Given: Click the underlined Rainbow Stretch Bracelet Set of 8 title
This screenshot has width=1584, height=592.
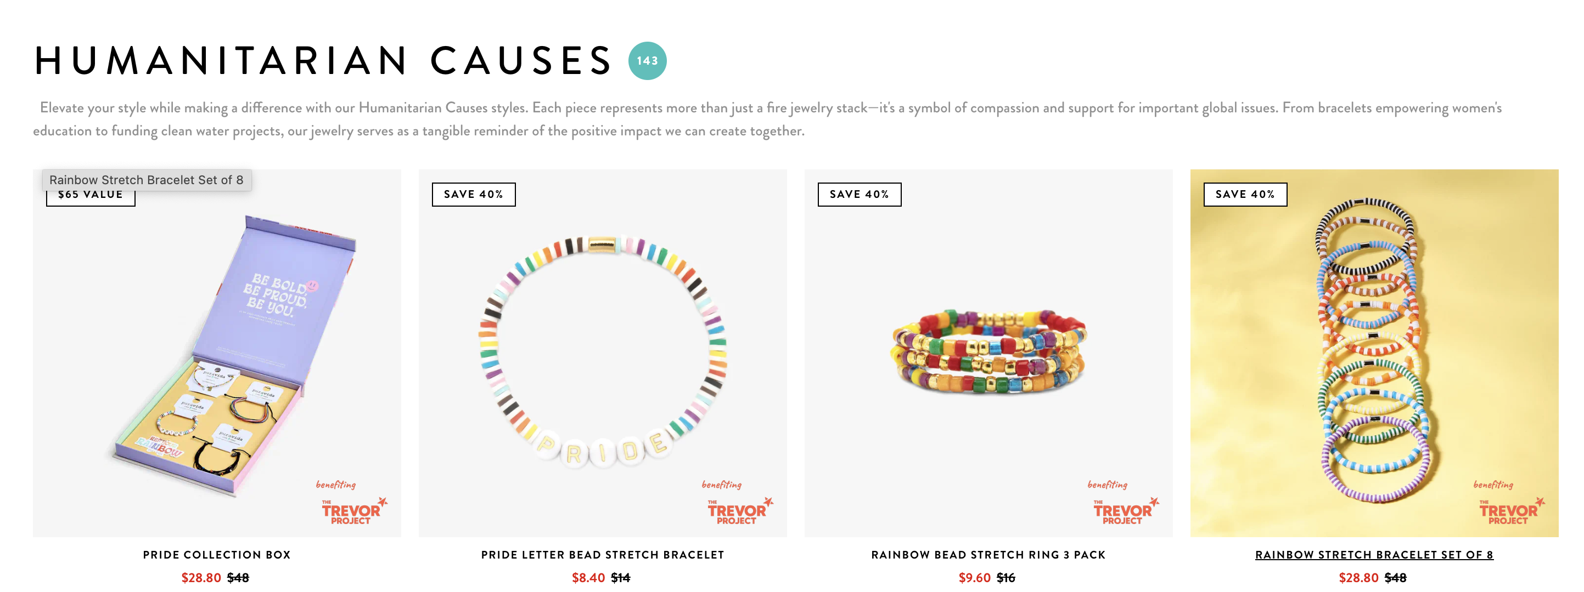Looking at the screenshot, I should 1374,555.
